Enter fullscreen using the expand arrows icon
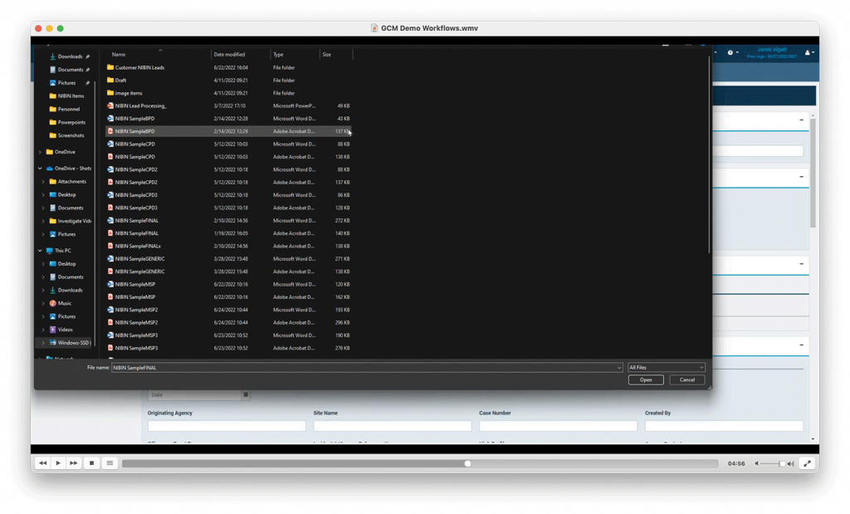The height and width of the screenshot is (514, 850). point(806,463)
